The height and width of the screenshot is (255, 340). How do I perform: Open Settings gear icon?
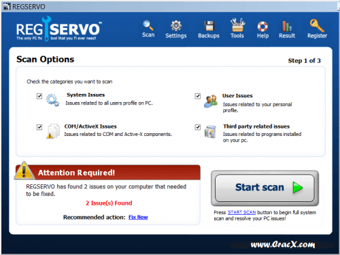click(x=176, y=26)
